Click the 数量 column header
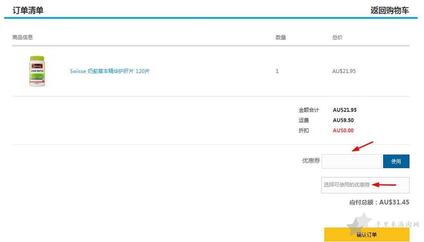 [281, 37]
